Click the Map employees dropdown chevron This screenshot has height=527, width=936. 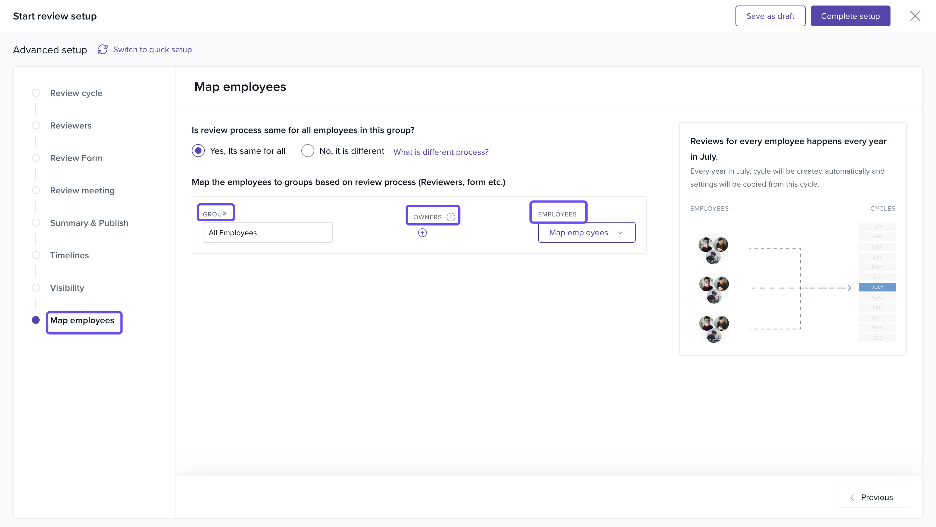(620, 233)
